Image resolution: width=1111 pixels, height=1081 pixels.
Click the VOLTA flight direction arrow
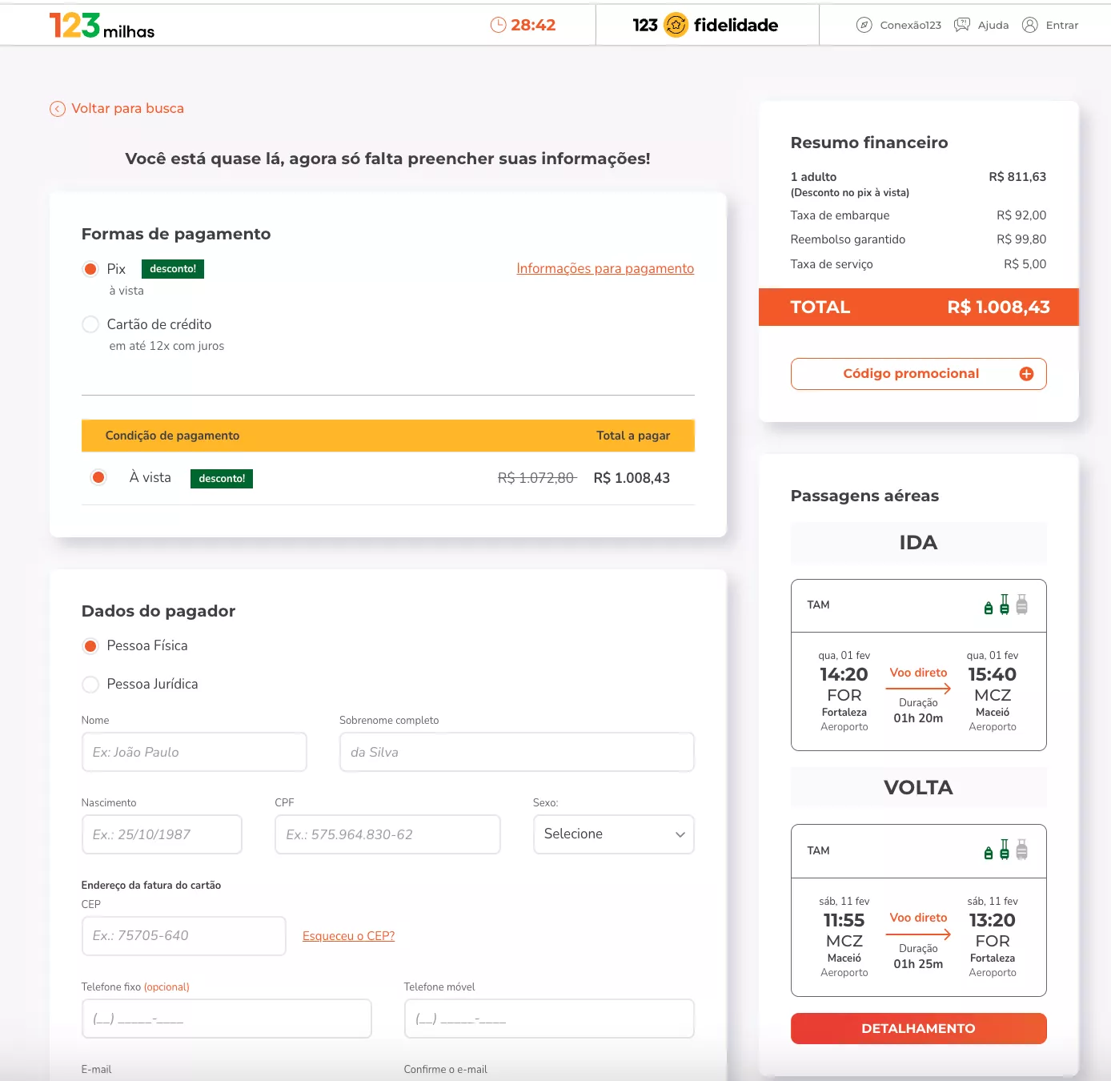pyautogui.click(x=919, y=934)
